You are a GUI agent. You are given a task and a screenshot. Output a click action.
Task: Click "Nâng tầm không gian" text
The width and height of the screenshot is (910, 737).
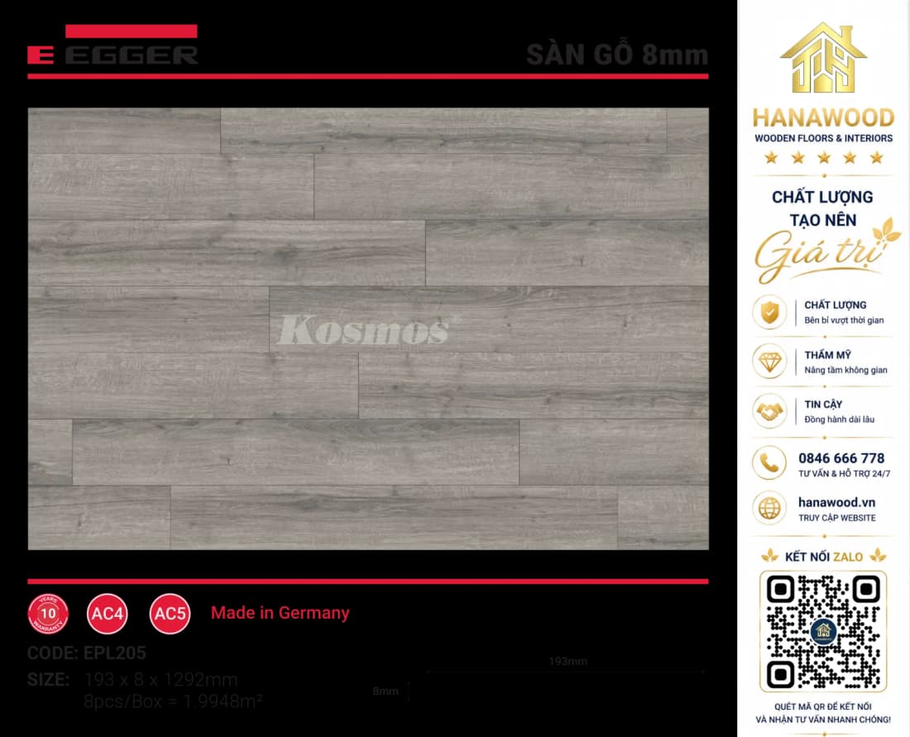[x=845, y=371]
